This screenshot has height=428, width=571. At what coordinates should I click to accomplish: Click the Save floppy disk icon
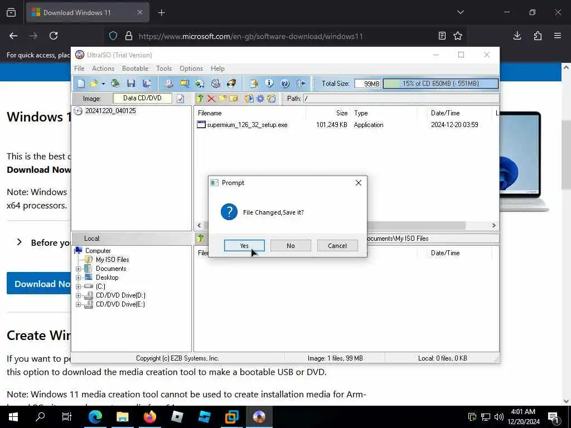[131, 84]
